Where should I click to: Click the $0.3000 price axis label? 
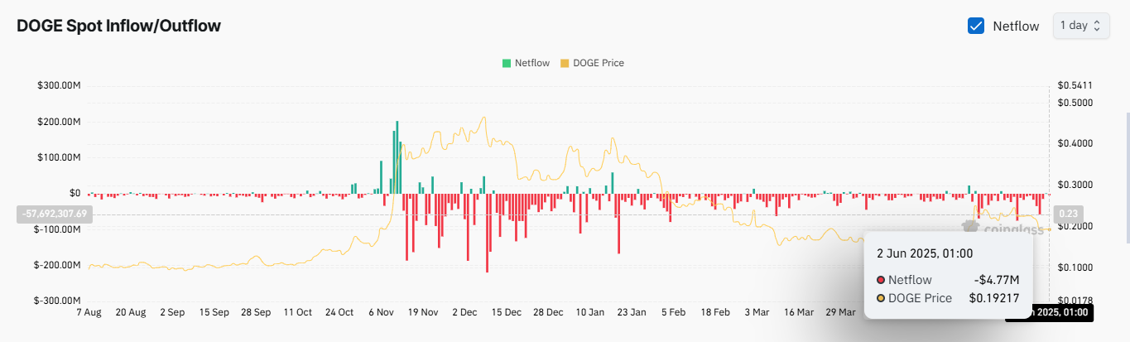click(x=1075, y=185)
